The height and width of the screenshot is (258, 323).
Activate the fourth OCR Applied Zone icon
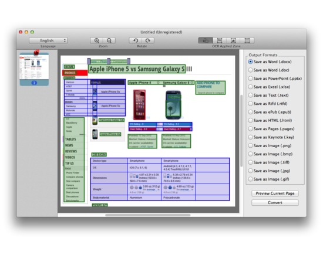pos(247,40)
